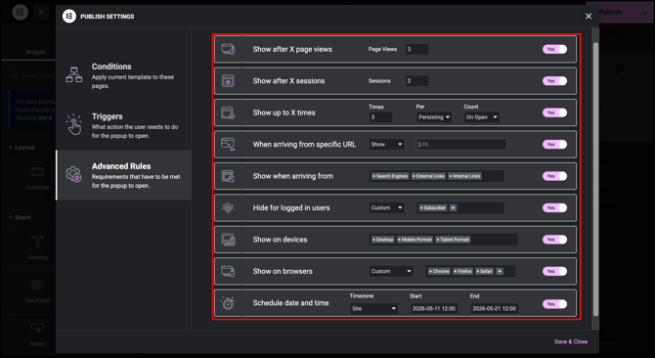Toggle off Show after X sessions
This screenshot has width=655, height=358.
tap(554, 81)
